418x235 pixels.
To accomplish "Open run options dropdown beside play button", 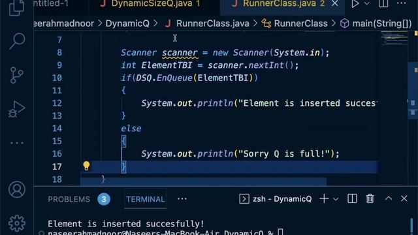I will (x=367, y=4).
